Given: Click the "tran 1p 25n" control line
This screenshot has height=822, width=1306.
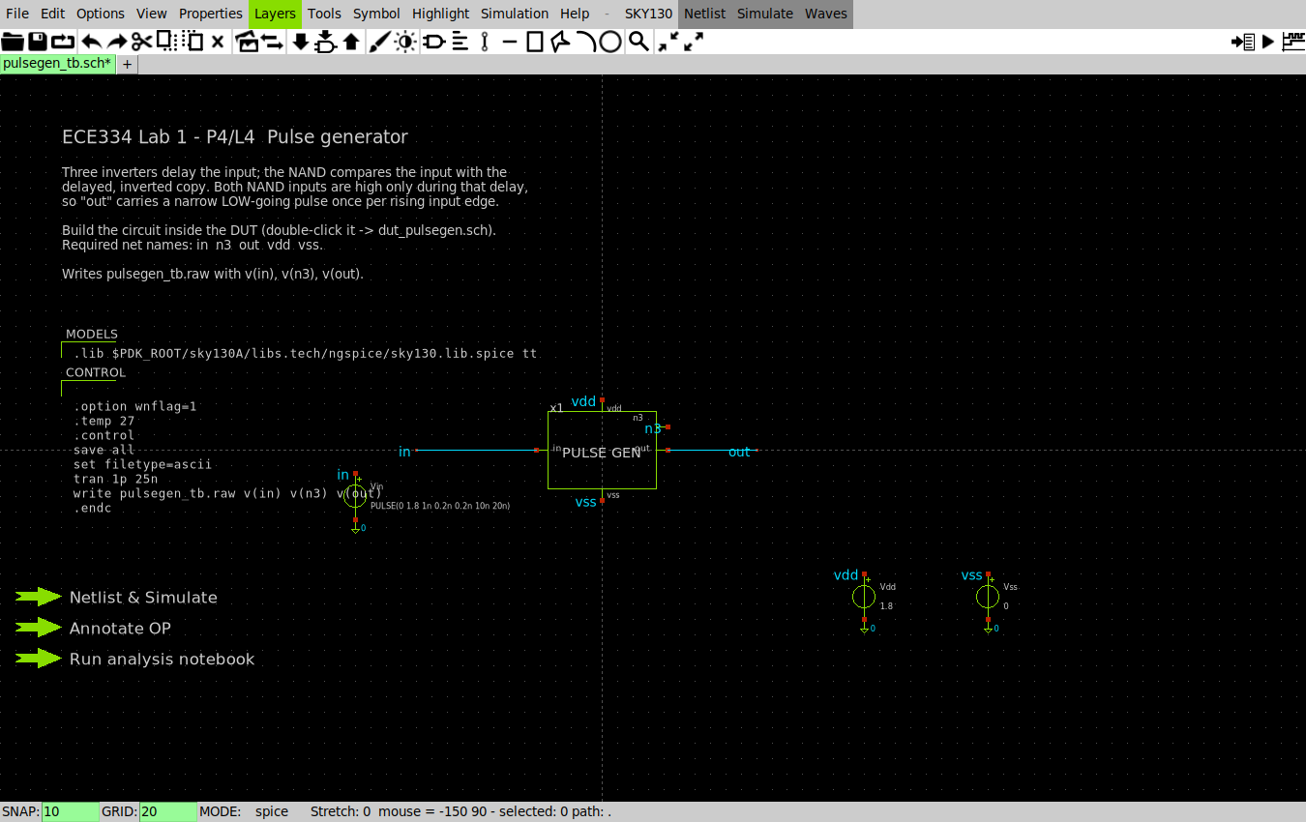Looking at the screenshot, I should click(115, 479).
